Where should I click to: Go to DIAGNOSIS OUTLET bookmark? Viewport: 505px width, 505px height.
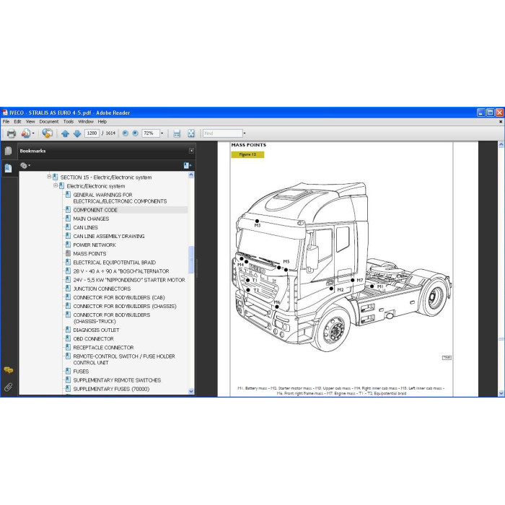tap(96, 330)
